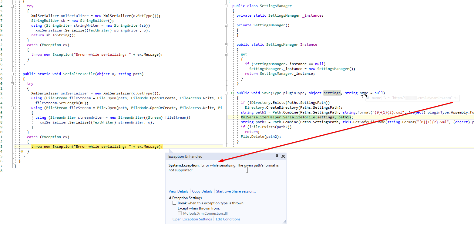Click the crm4.dynamics.com value field in the DataTip
The image size is (474, 231).
422,98
